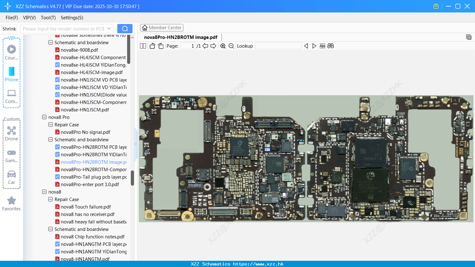
Task: Open nova8se-HL4JSCM Component file
Action: click(90, 58)
